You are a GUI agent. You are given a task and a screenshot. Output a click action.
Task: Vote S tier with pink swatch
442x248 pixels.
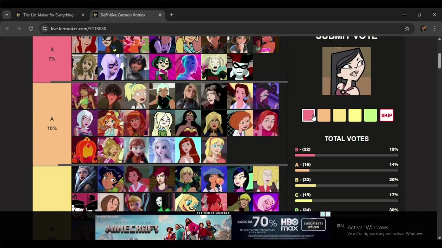coord(308,115)
